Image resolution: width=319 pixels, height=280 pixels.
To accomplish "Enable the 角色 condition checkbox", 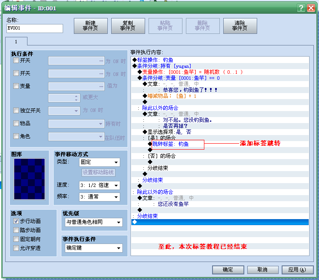I will (x=16, y=136).
